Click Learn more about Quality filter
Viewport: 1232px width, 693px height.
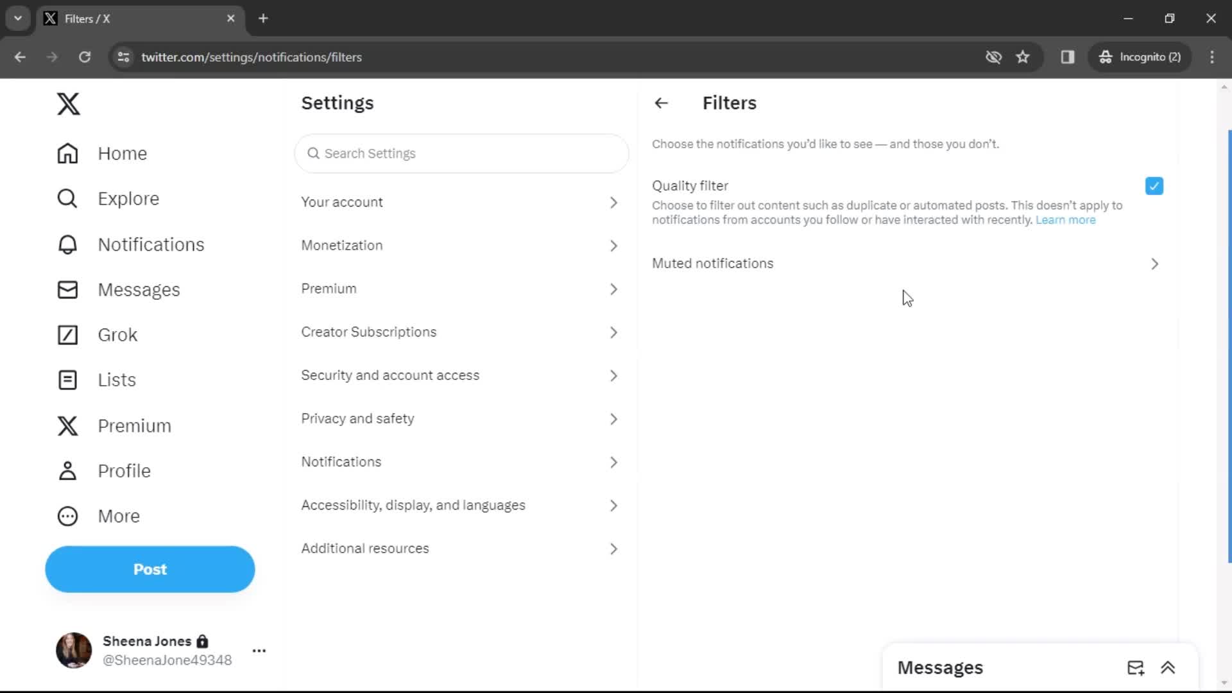click(1066, 220)
